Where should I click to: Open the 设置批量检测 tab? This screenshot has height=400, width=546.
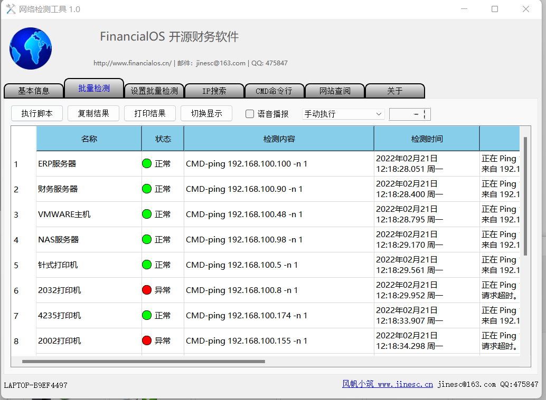154,91
